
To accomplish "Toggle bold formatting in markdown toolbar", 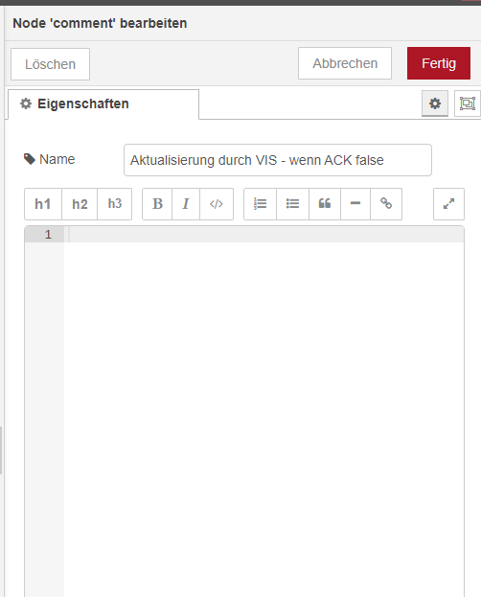I will [157, 204].
